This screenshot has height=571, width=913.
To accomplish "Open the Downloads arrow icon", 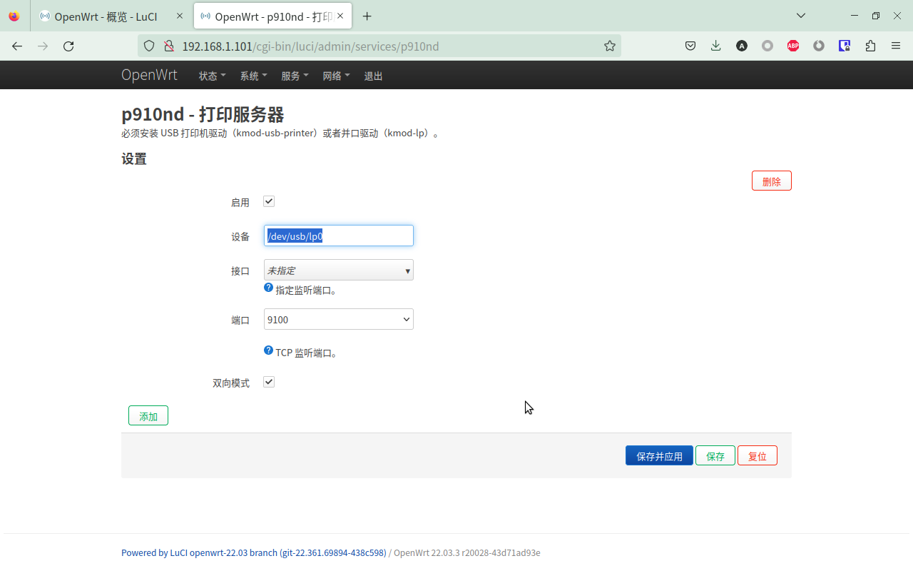I will [x=716, y=46].
